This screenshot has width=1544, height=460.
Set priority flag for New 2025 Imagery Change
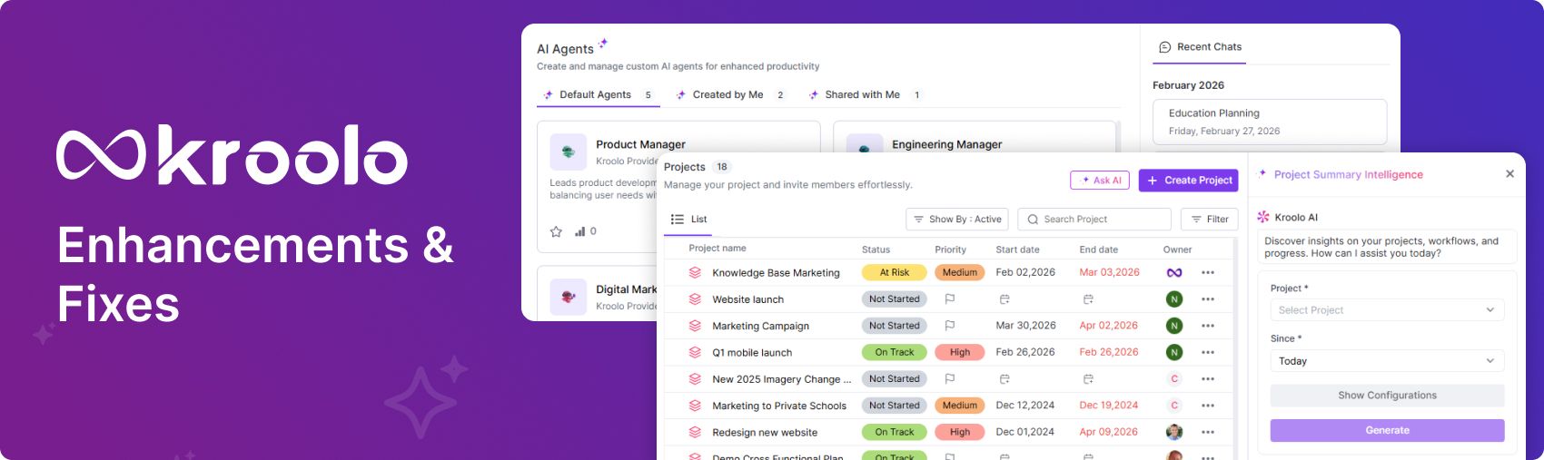click(950, 379)
